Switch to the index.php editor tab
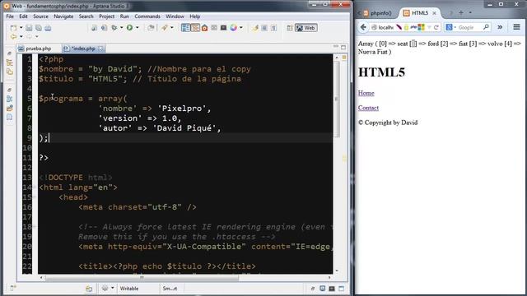527x296 pixels. point(83,49)
